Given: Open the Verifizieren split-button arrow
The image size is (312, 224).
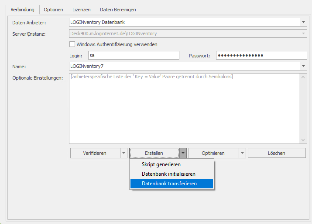Looking at the screenshot, I should pos(123,153).
